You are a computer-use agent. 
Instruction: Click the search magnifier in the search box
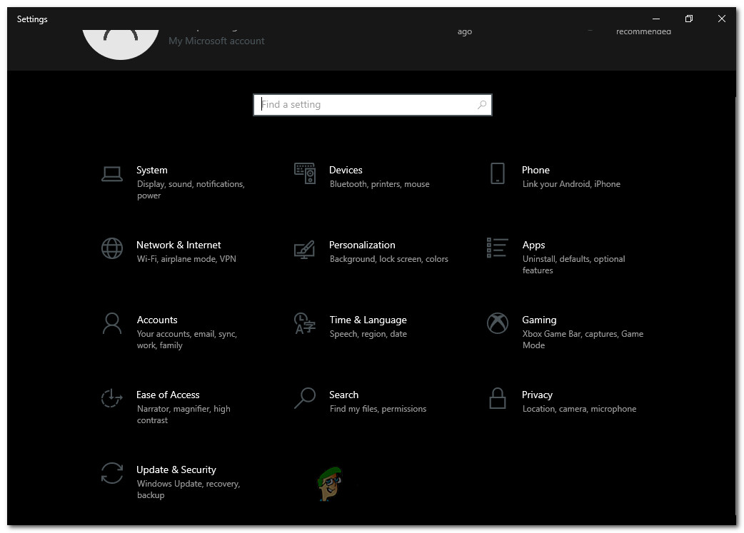481,104
